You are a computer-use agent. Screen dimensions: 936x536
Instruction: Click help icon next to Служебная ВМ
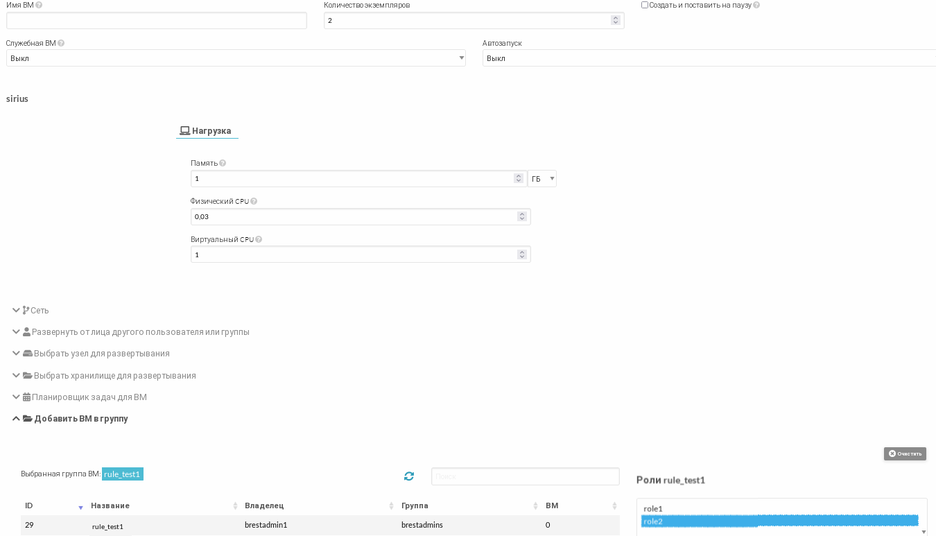(61, 43)
